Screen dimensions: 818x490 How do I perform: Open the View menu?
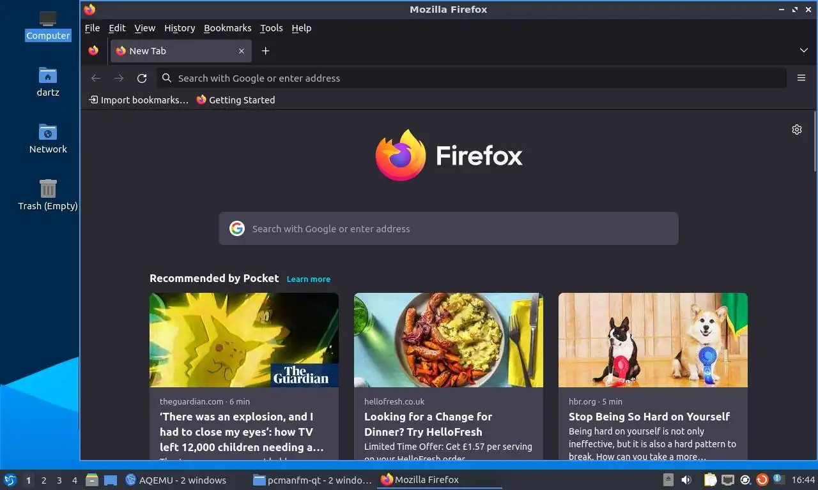(x=145, y=28)
